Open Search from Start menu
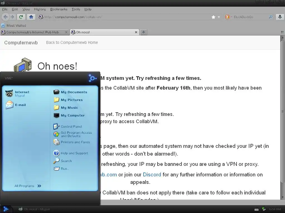This screenshot has width=285, height=213. click(x=63, y=161)
